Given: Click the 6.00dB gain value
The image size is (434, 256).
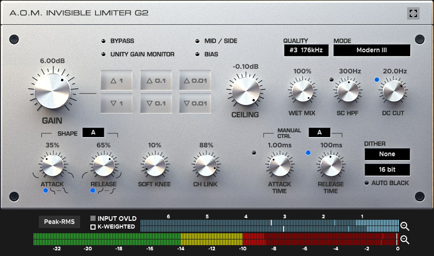Looking at the screenshot, I should click(x=52, y=61).
